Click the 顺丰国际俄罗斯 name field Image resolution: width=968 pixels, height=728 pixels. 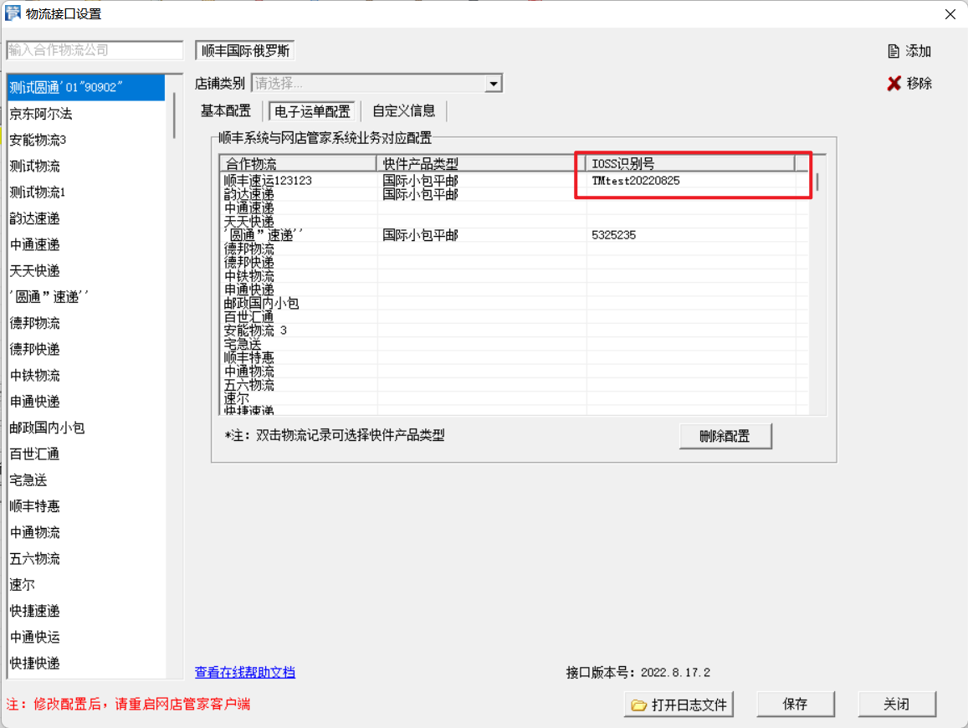pos(245,51)
